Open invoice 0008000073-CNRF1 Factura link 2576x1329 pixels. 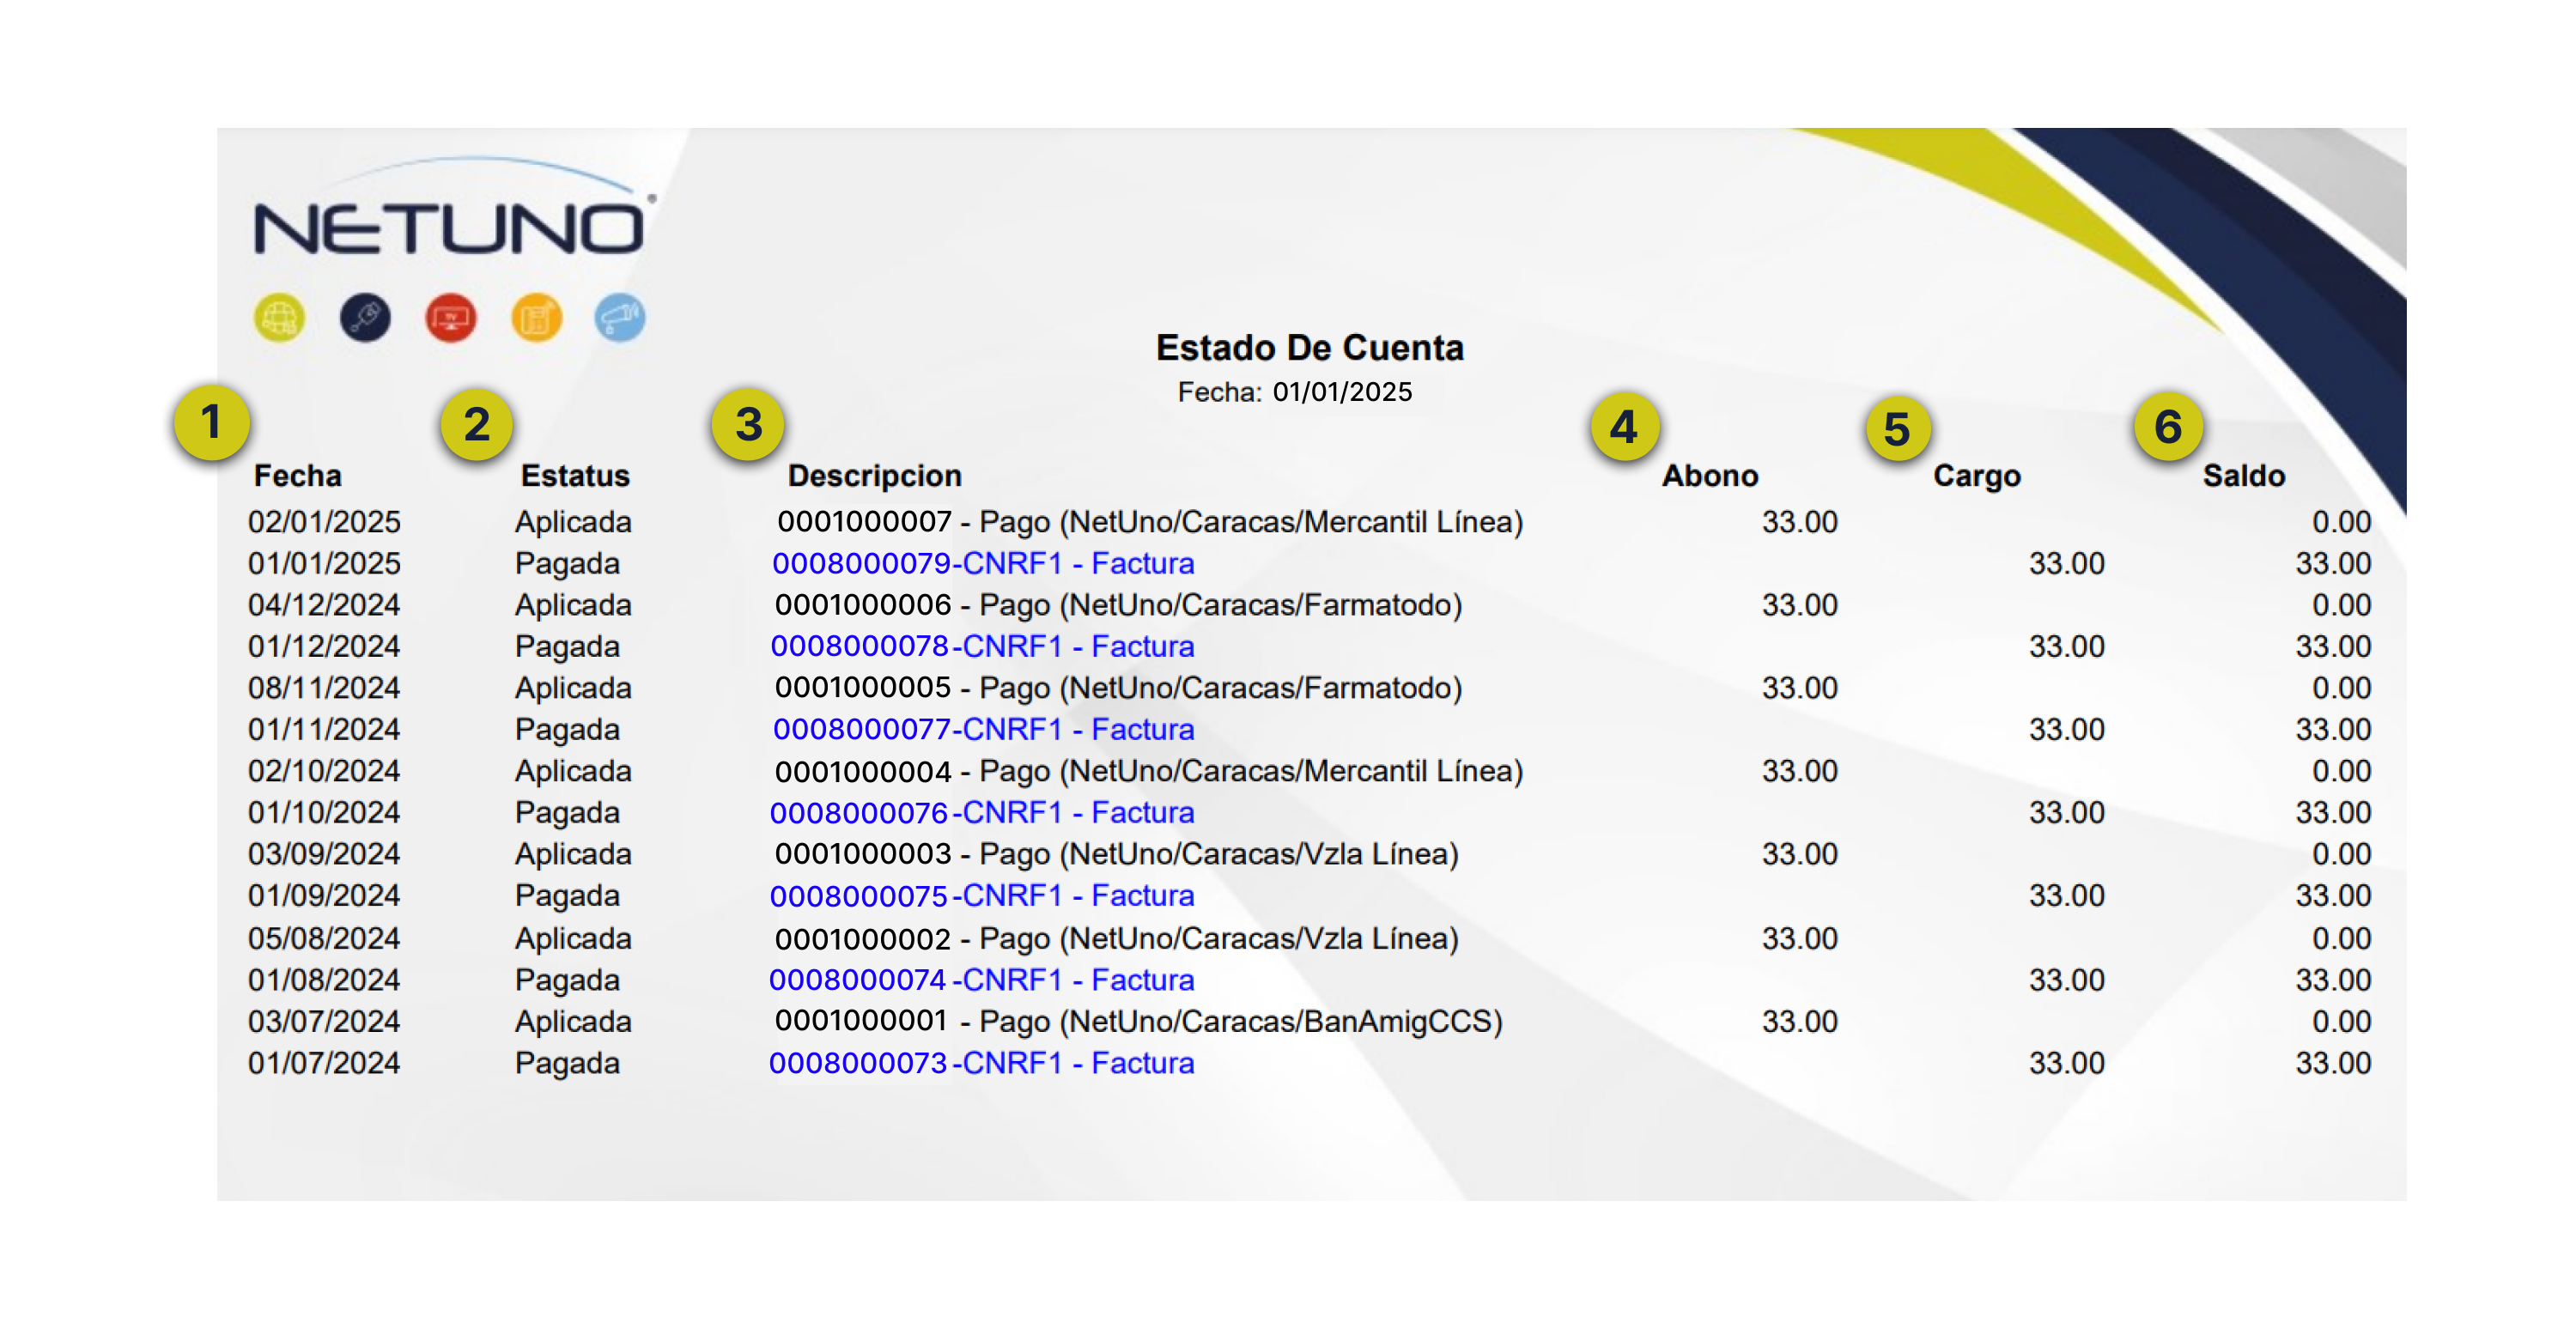[x=983, y=1063]
